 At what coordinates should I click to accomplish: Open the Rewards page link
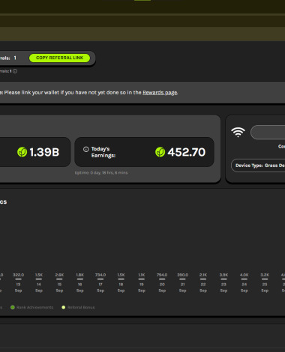coord(160,93)
